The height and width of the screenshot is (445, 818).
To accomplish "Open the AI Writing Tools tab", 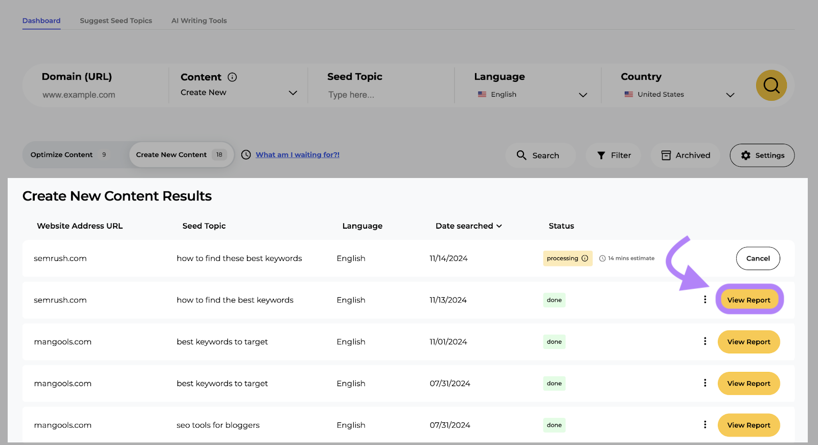I will (x=199, y=21).
